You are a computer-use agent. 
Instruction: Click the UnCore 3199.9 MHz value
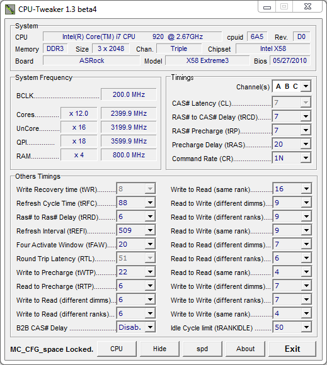click(x=129, y=127)
